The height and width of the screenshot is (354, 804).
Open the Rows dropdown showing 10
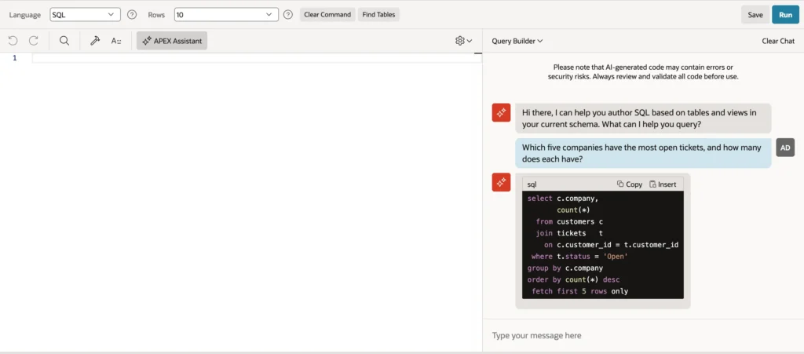click(226, 14)
